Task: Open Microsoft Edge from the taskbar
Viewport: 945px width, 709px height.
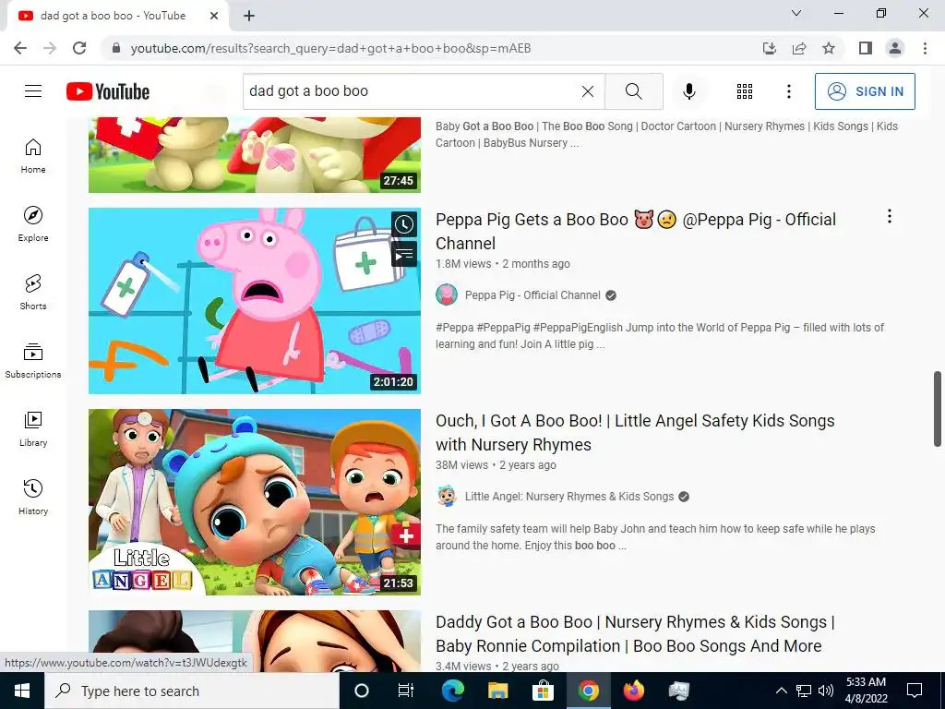Action: [452, 691]
